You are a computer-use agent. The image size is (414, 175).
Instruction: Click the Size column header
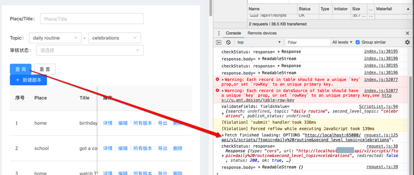point(358,9)
